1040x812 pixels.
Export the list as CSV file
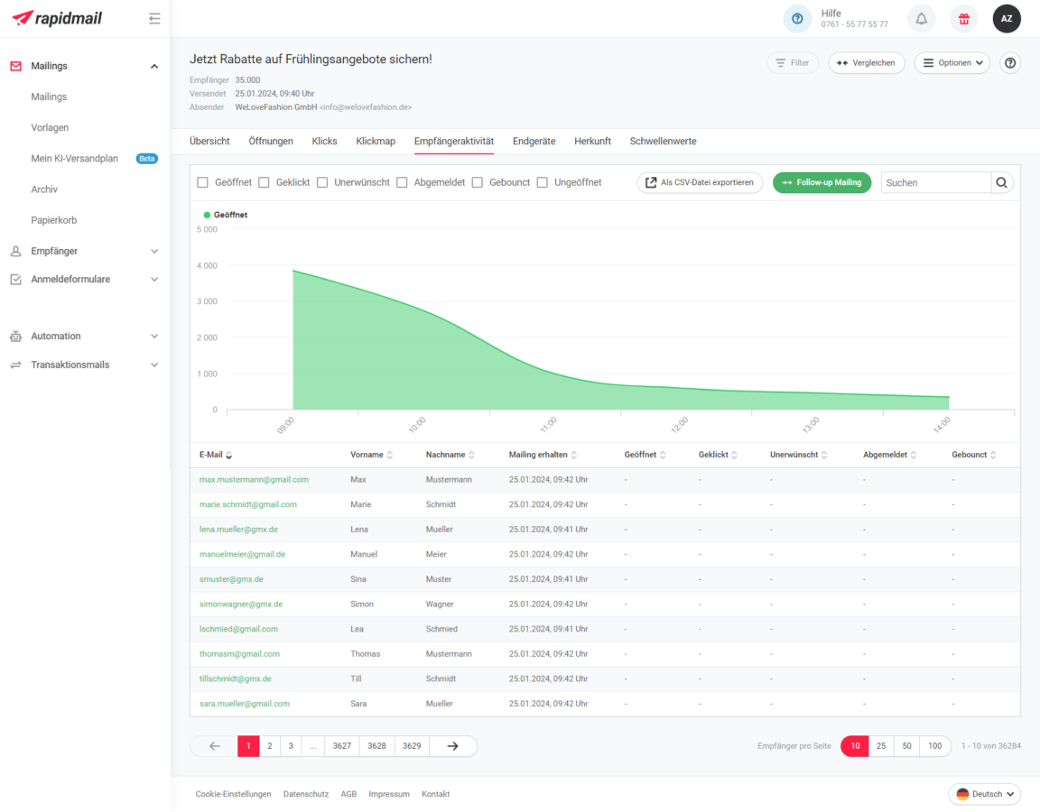tap(700, 182)
